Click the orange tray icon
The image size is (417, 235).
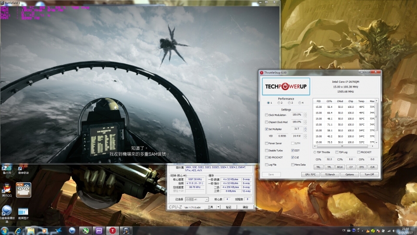tap(368, 231)
